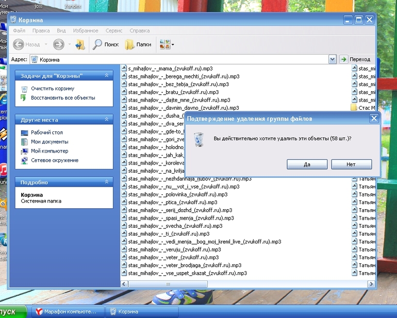Open the Файл menu
This screenshot has height=318, width=397.
19,31
